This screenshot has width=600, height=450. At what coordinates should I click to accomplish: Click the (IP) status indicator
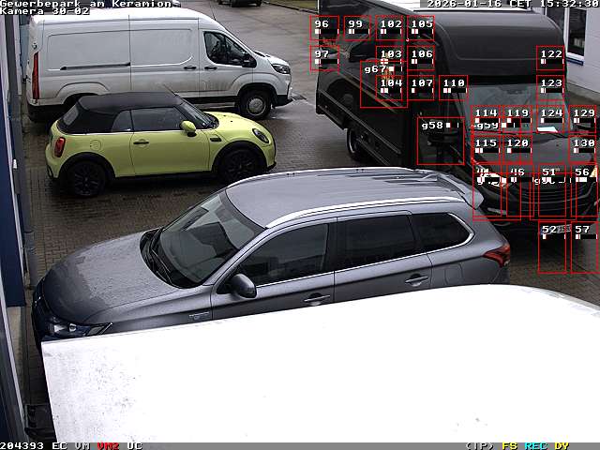pos(479,445)
